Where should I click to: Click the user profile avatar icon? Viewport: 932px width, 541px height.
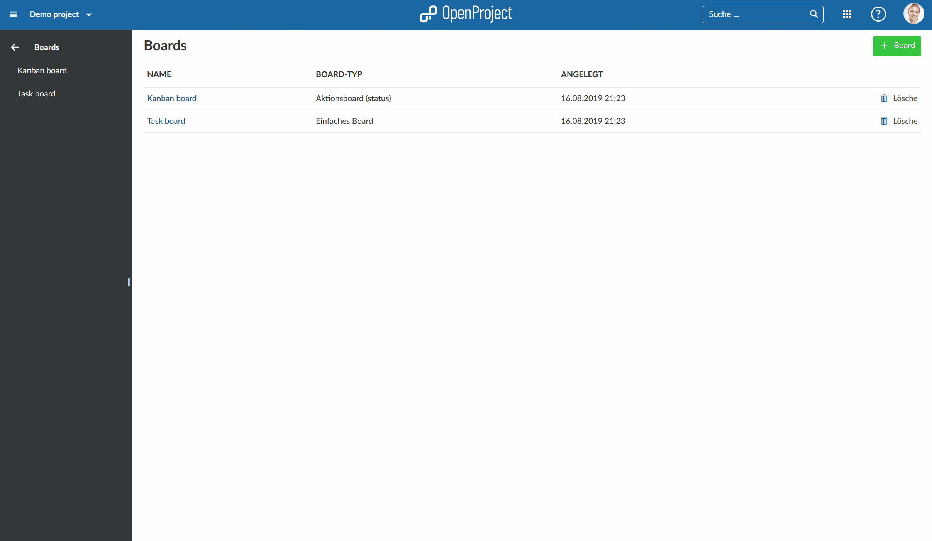point(914,14)
